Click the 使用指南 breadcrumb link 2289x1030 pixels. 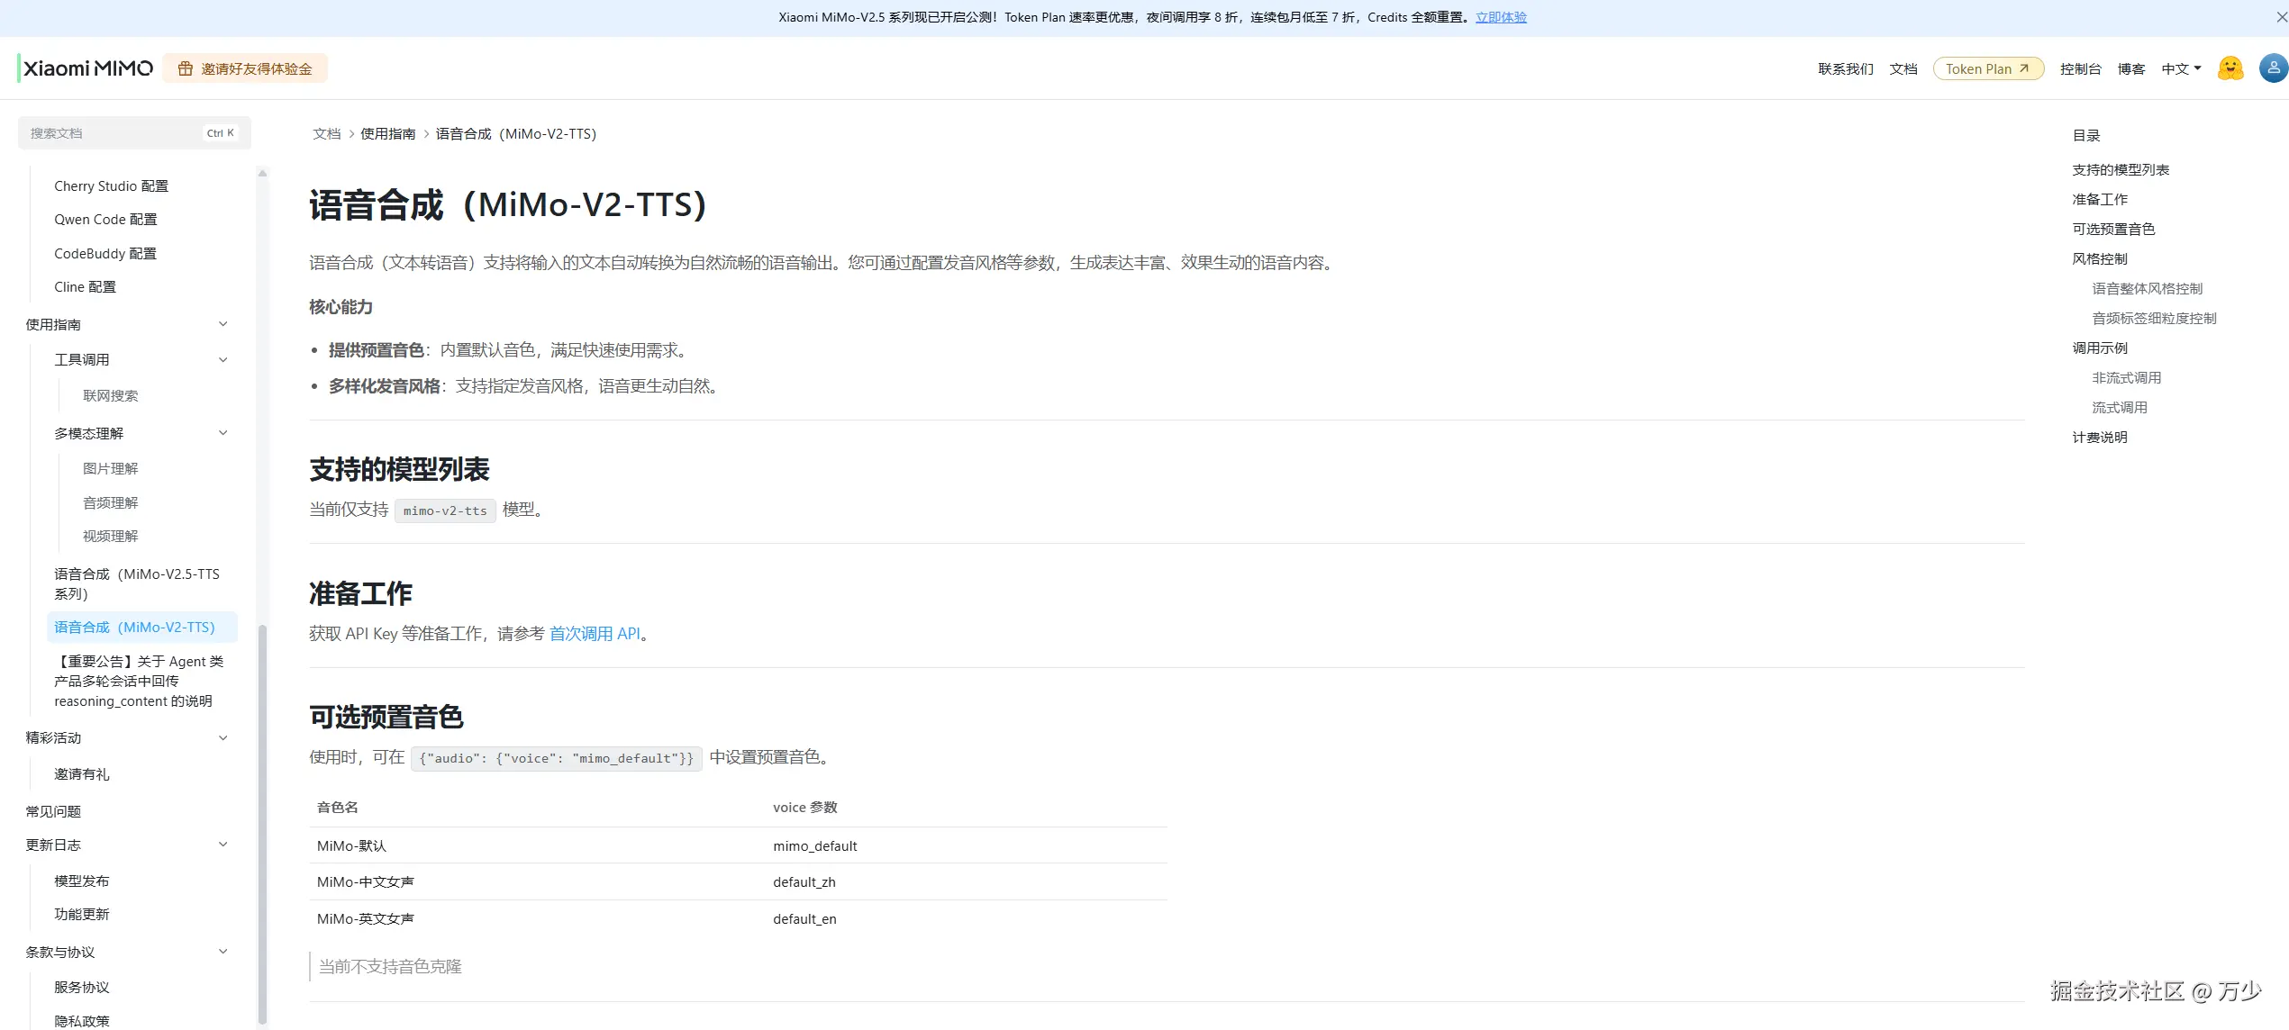(x=387, y=134)
